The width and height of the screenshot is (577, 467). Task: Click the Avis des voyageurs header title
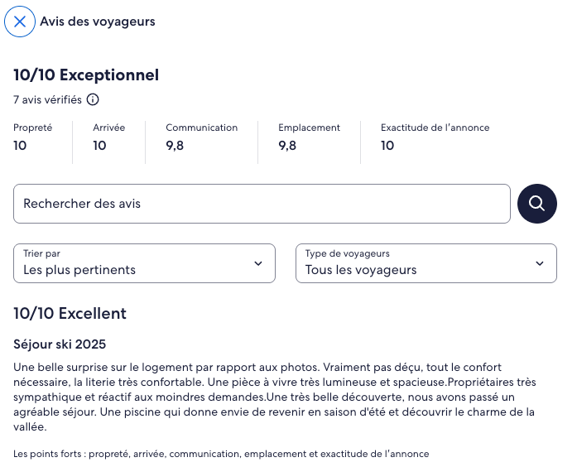pyautogui.click(x=98, y=22)
